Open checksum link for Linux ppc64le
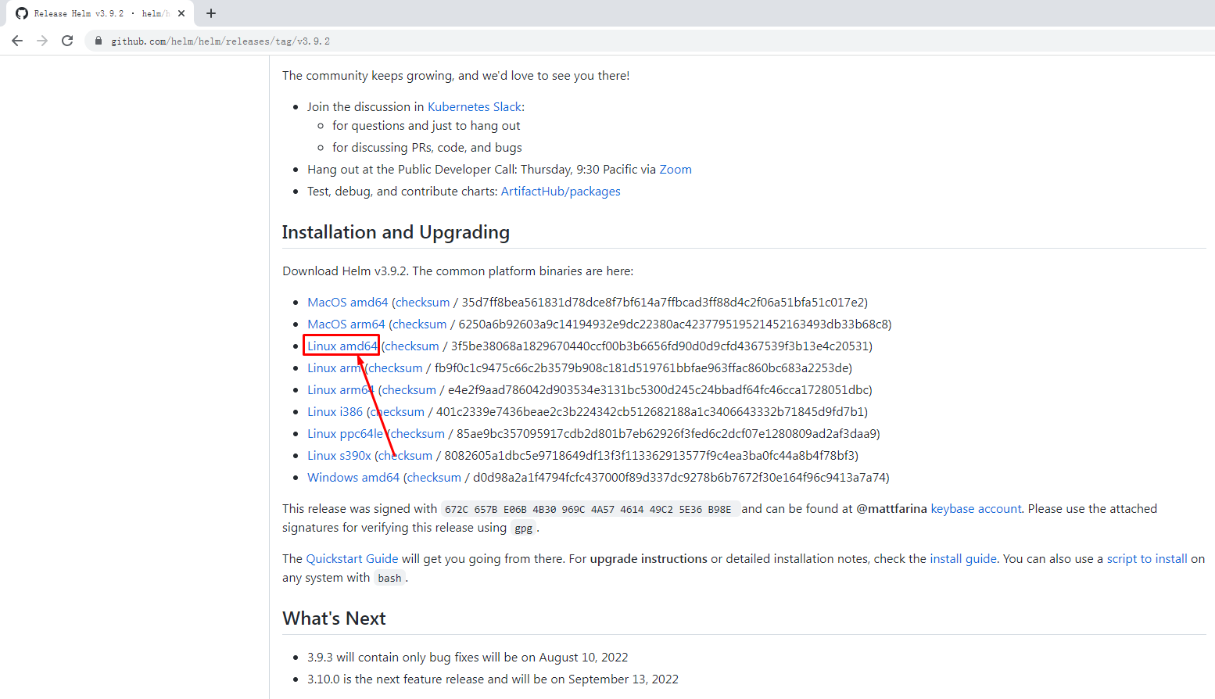1215x699 pixels. click(x=418, y=433)
